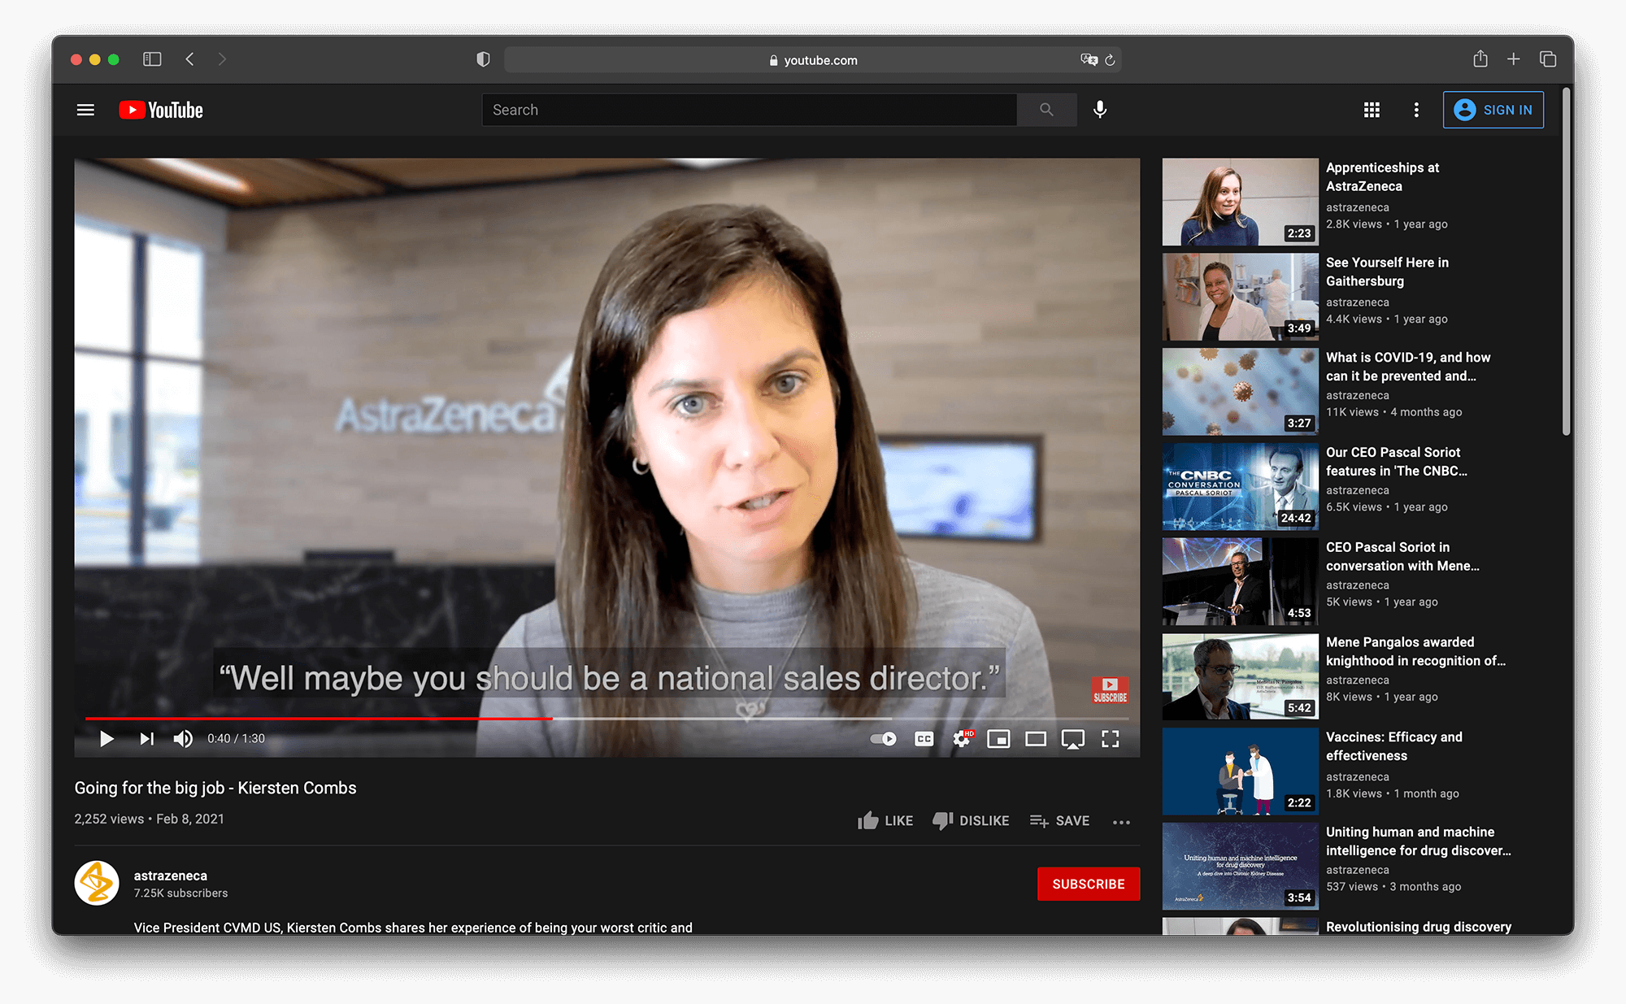Open the YouTube hamburger guide menu
1626x1004 pixels.
point(85,110)
